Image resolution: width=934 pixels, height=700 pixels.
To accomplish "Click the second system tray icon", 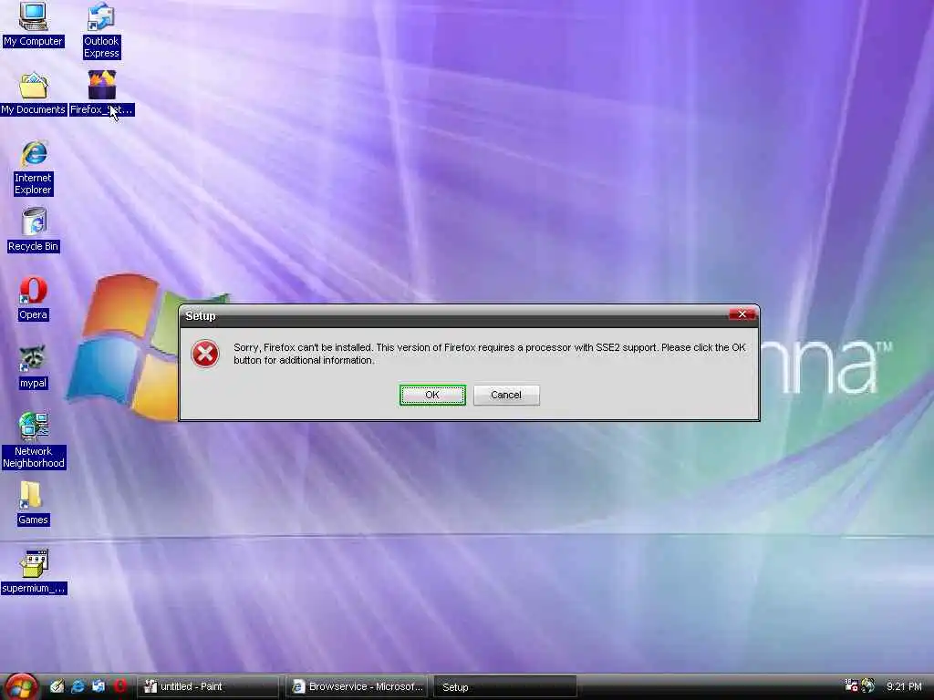I will (868, 686).
